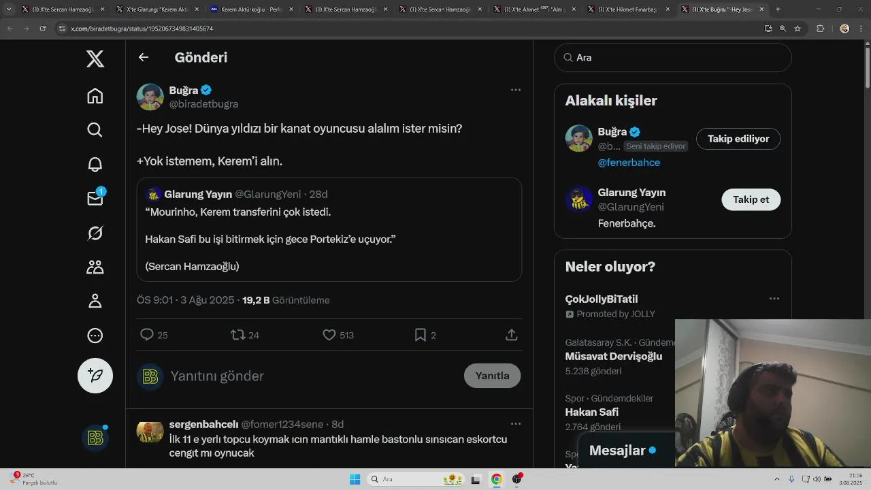Open the More circle icon in sidebar

[95, 335]
